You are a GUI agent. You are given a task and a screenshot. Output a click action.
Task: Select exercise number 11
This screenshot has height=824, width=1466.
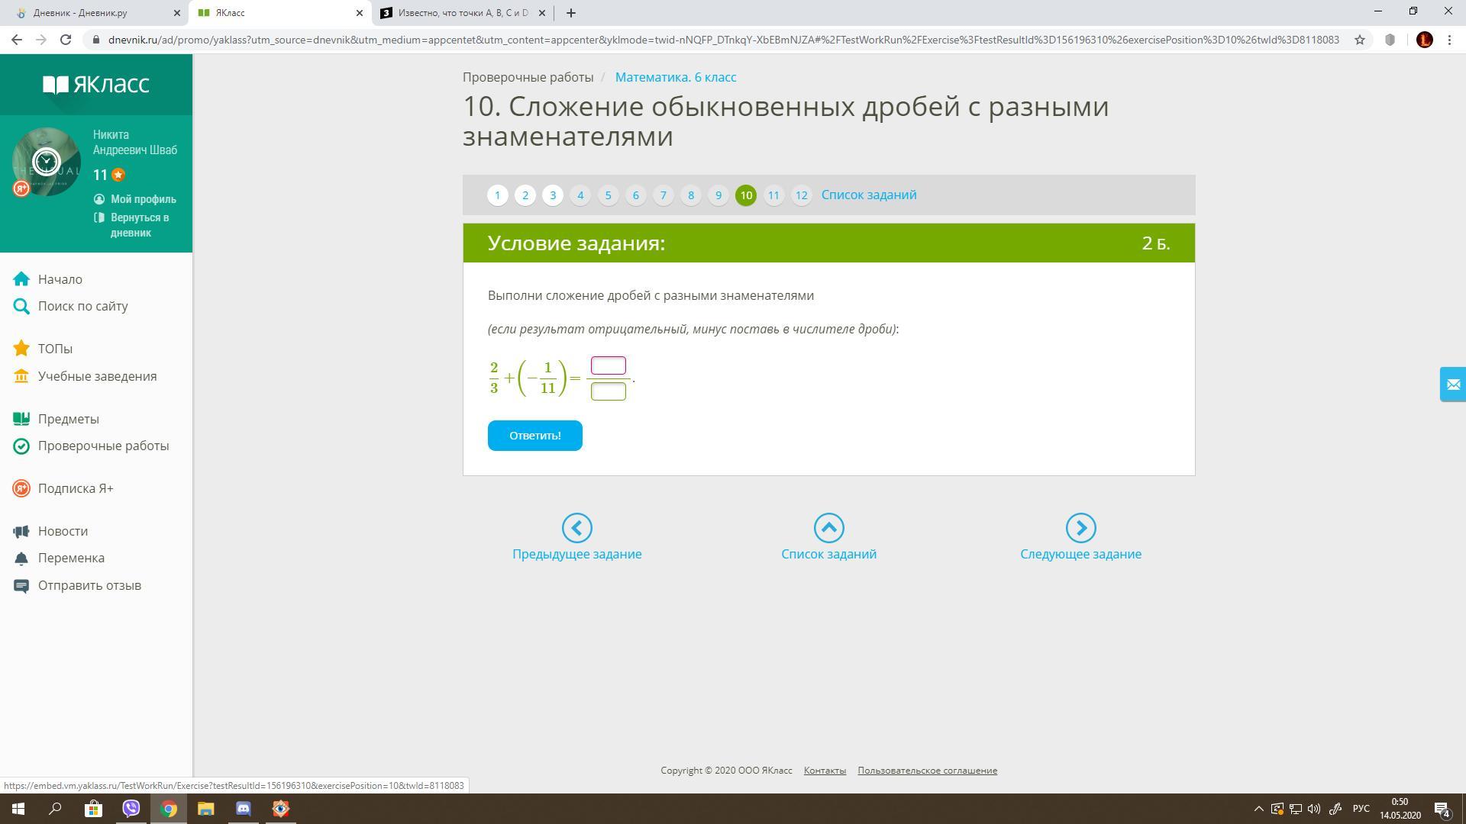773,195
